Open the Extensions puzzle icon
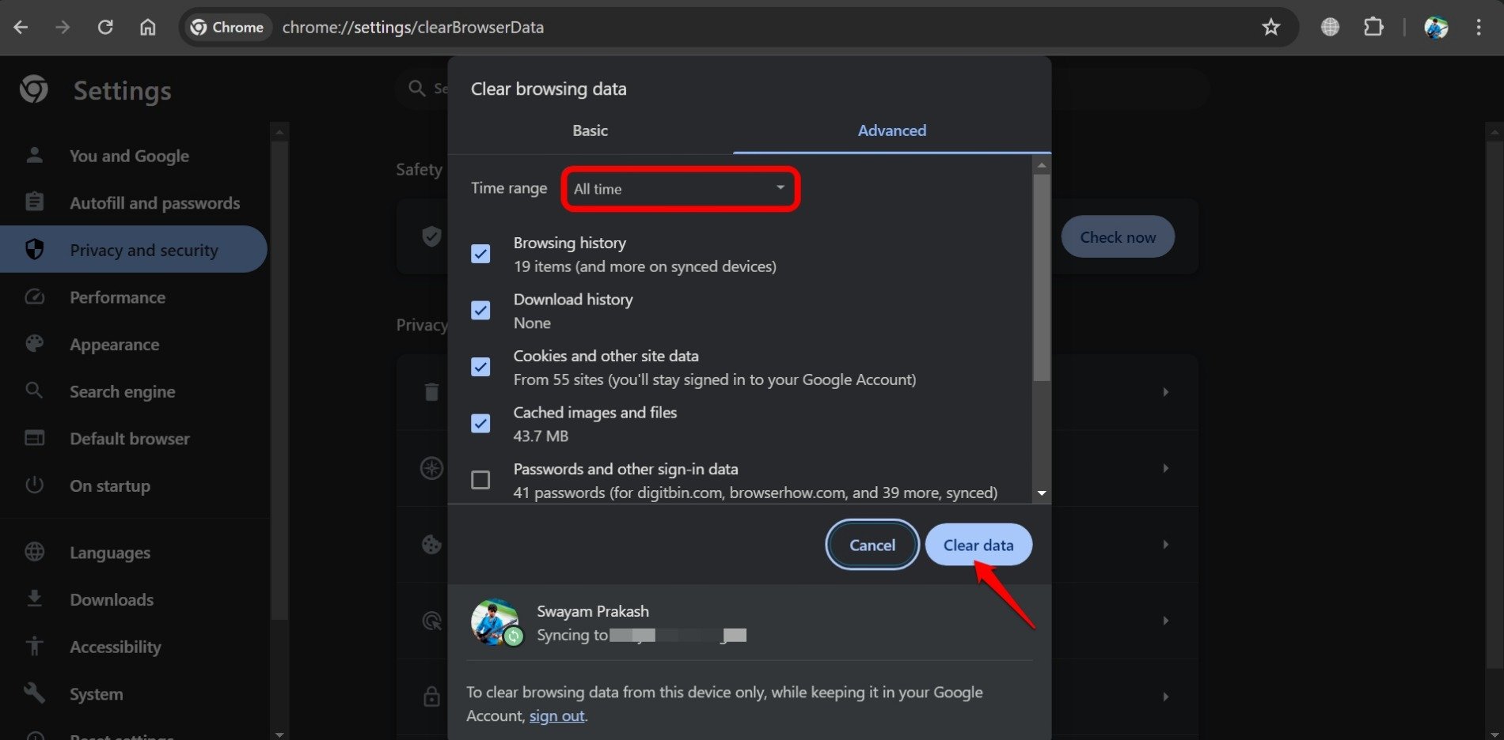 click(x=1373, y=28)
